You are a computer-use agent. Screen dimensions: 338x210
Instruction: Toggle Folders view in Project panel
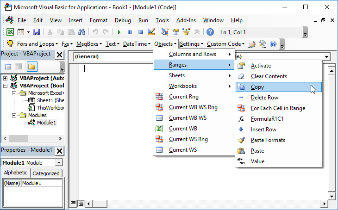(x=31, y=67)
